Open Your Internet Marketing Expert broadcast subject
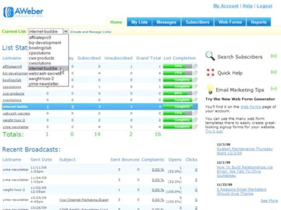The width and height of the screenshot is (281, 210). coord(84,199)
